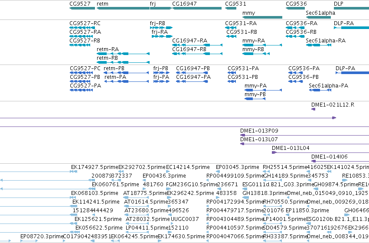Click the UUGC0037 EST label
This screenshot has width=369, height=243.
coord(185,219)
